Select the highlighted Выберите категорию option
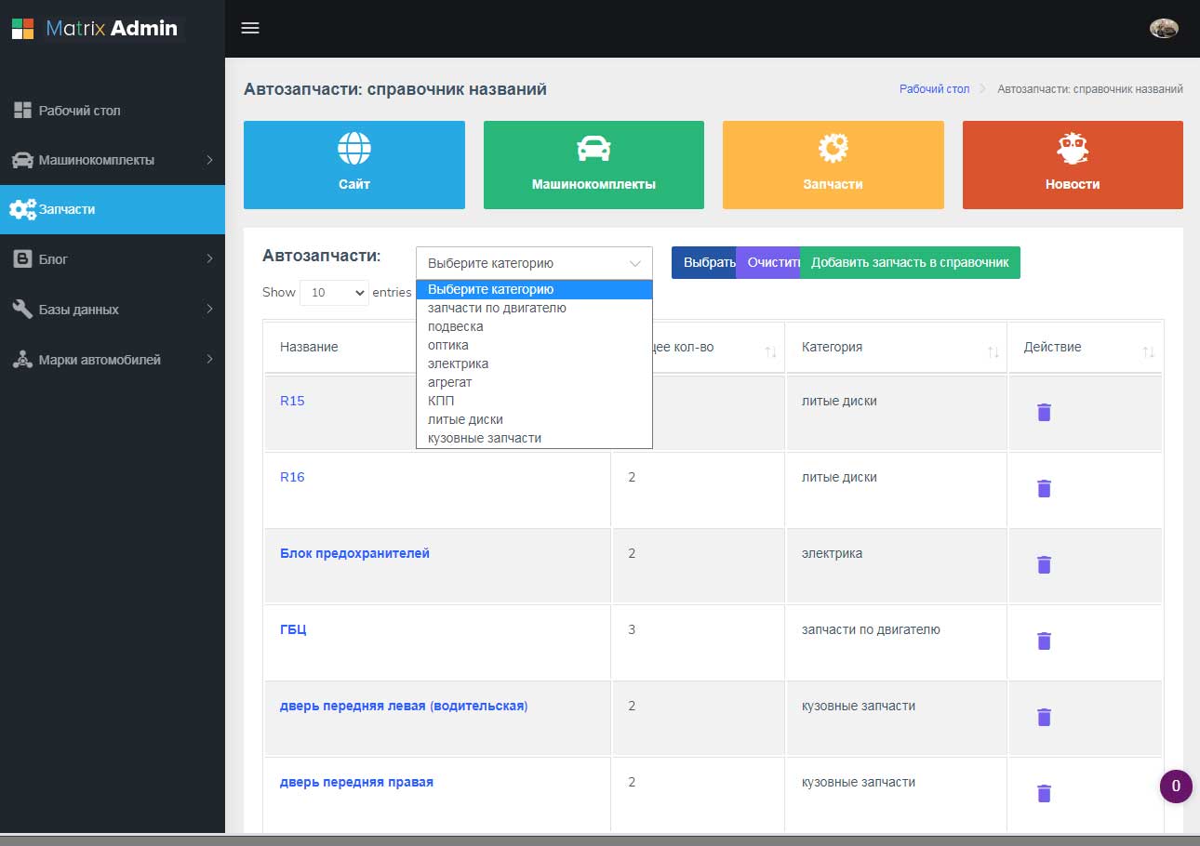Screen dimensions: 1200x846 [x=534, y=289]
